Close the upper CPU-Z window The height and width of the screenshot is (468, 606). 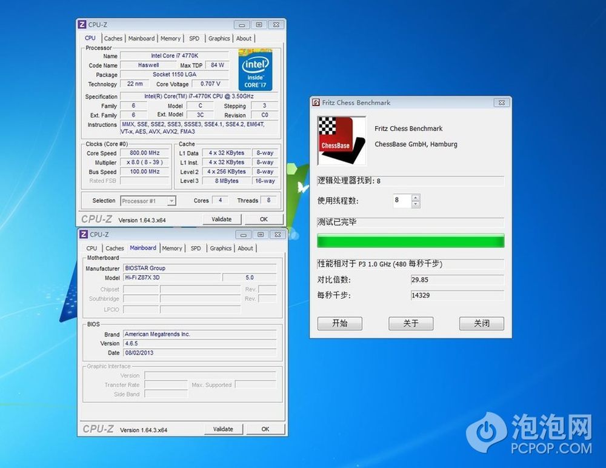[x=276, y=25]
